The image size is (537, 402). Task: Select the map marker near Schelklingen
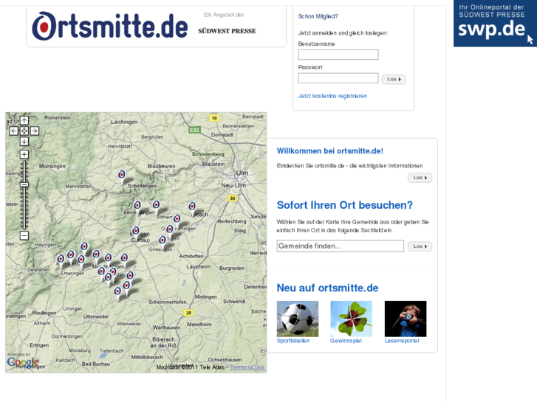(x=122, y=175)
